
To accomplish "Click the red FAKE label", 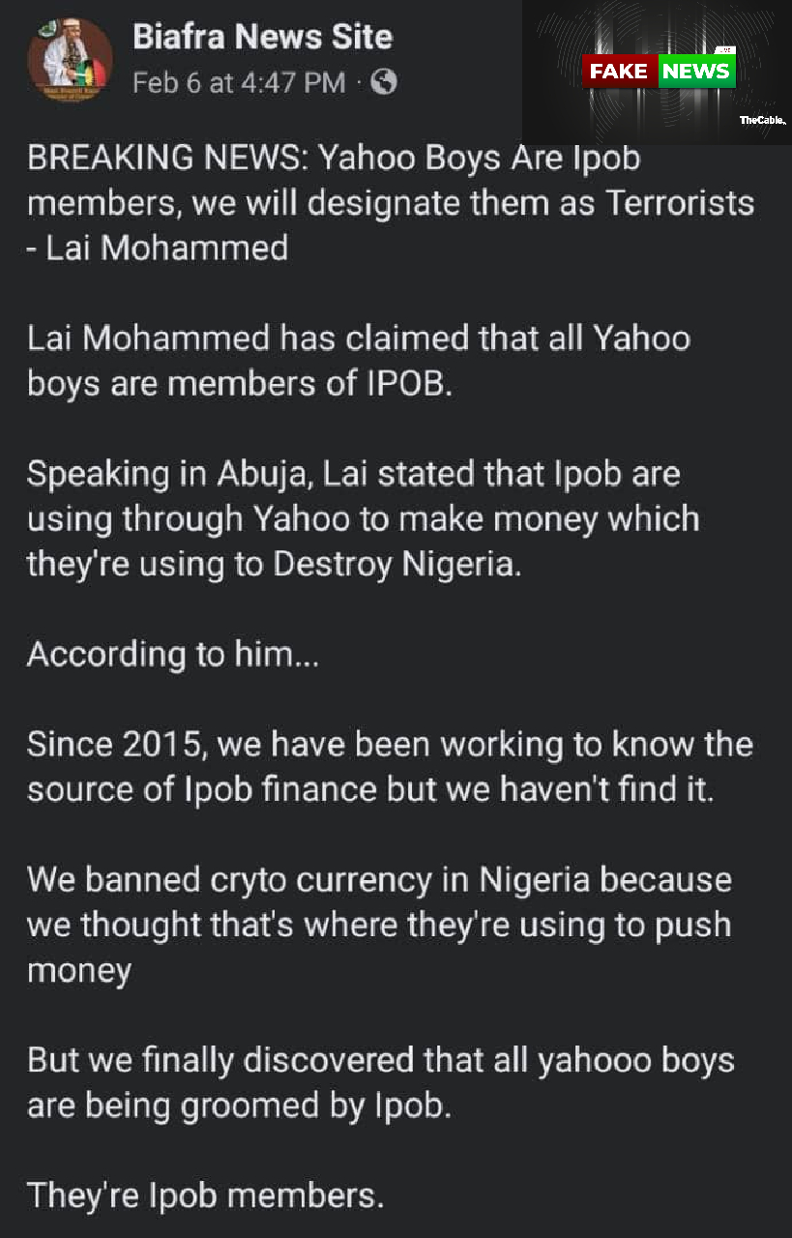I will (x=619, y=71).
